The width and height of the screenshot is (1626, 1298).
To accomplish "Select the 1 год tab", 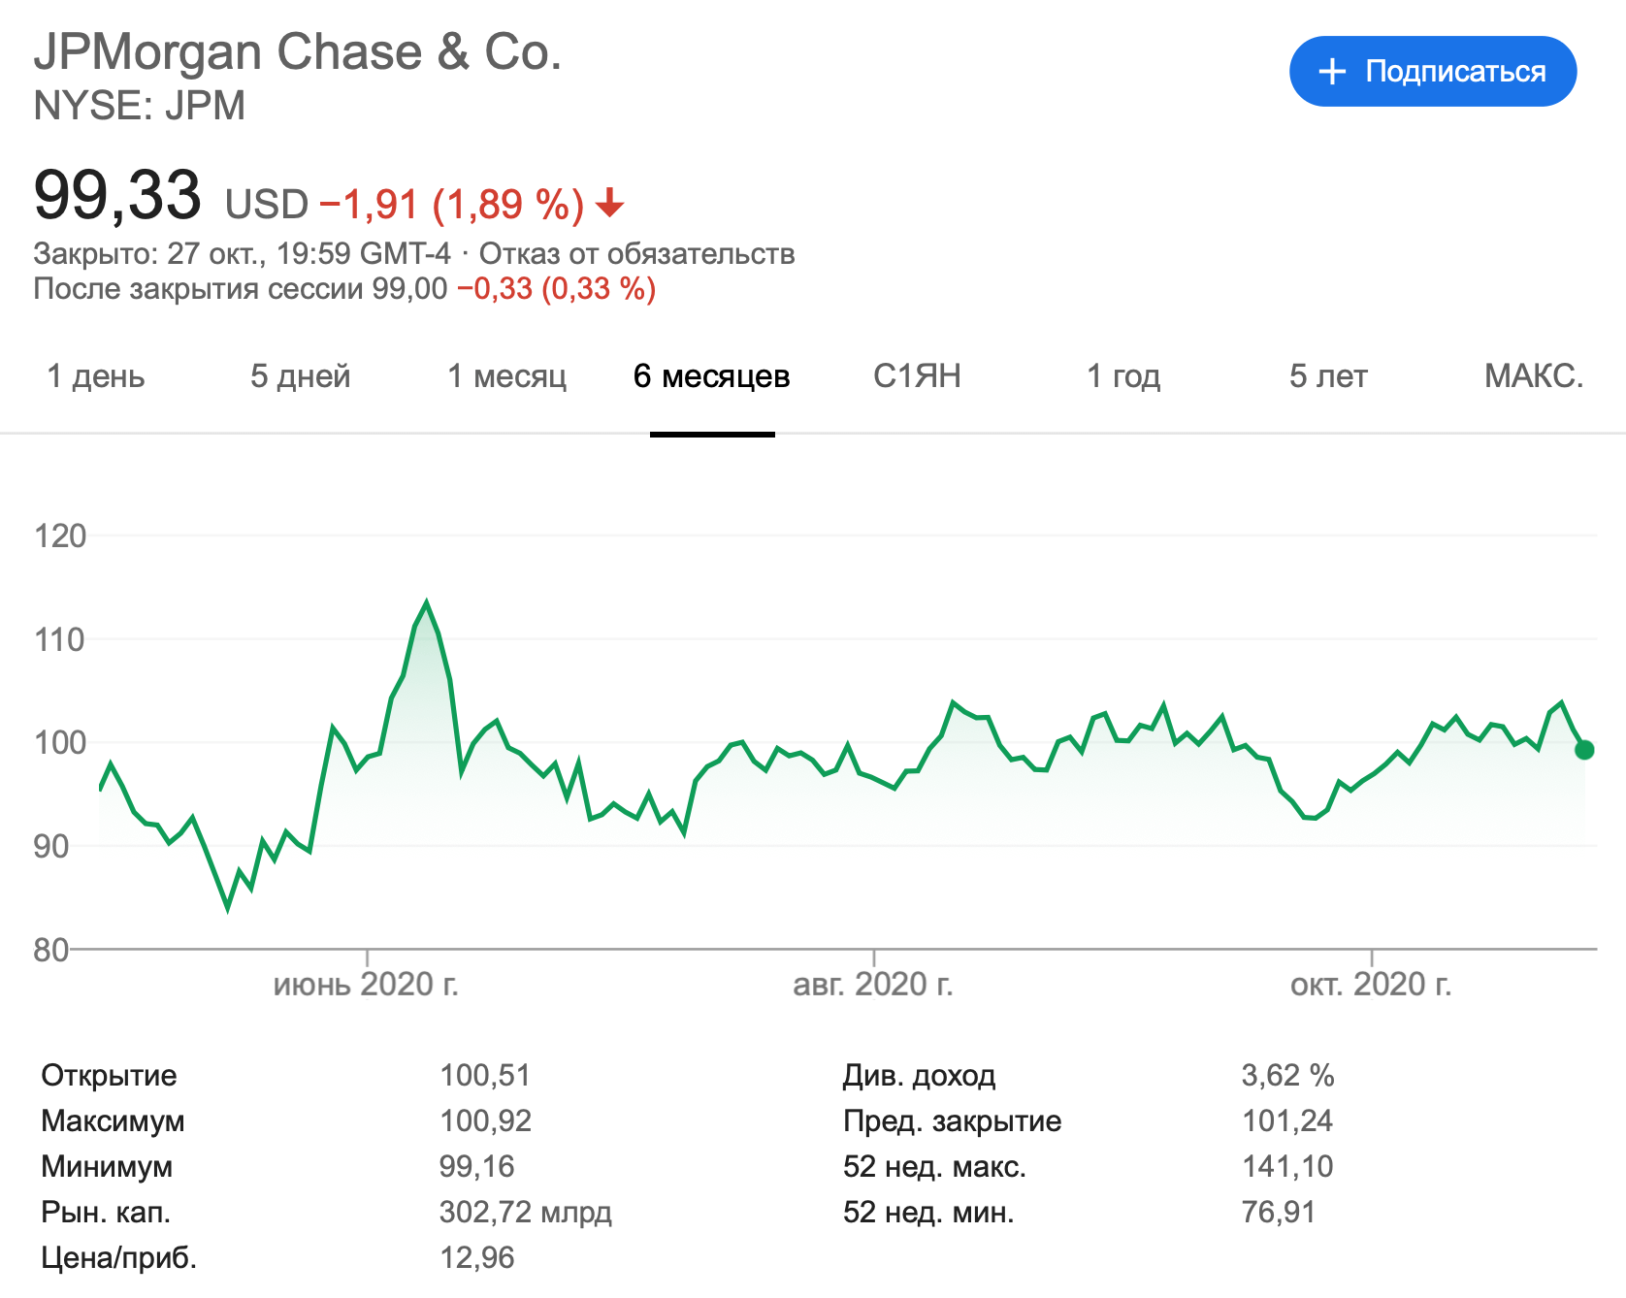I will (x=1123, y=376).
